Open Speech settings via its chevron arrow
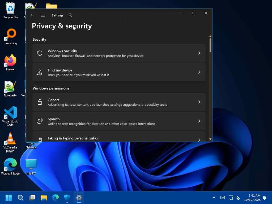 point(199,121)
